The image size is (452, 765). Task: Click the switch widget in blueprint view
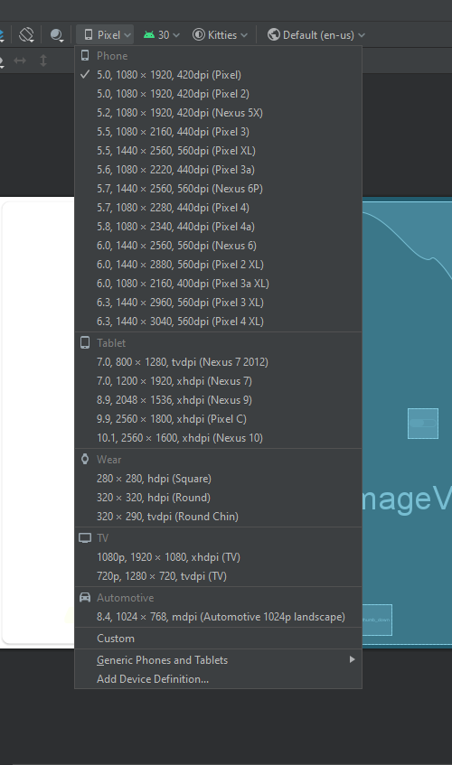click(423, 424)
